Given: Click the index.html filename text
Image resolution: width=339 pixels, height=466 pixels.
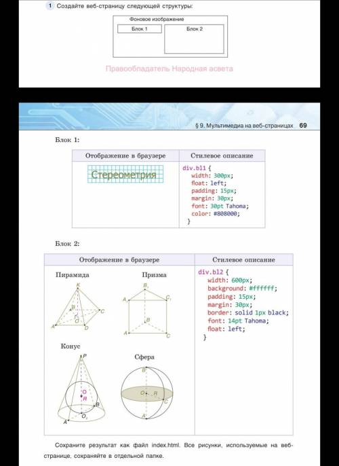Looking at the screenshot, I should tap(165, 445).
